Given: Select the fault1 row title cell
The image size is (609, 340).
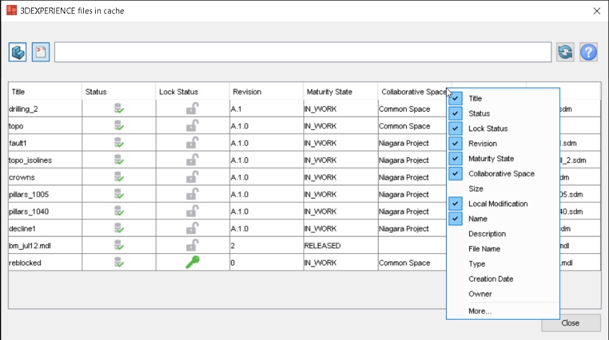Looking at the screenshot, I should tap(44, 143).
